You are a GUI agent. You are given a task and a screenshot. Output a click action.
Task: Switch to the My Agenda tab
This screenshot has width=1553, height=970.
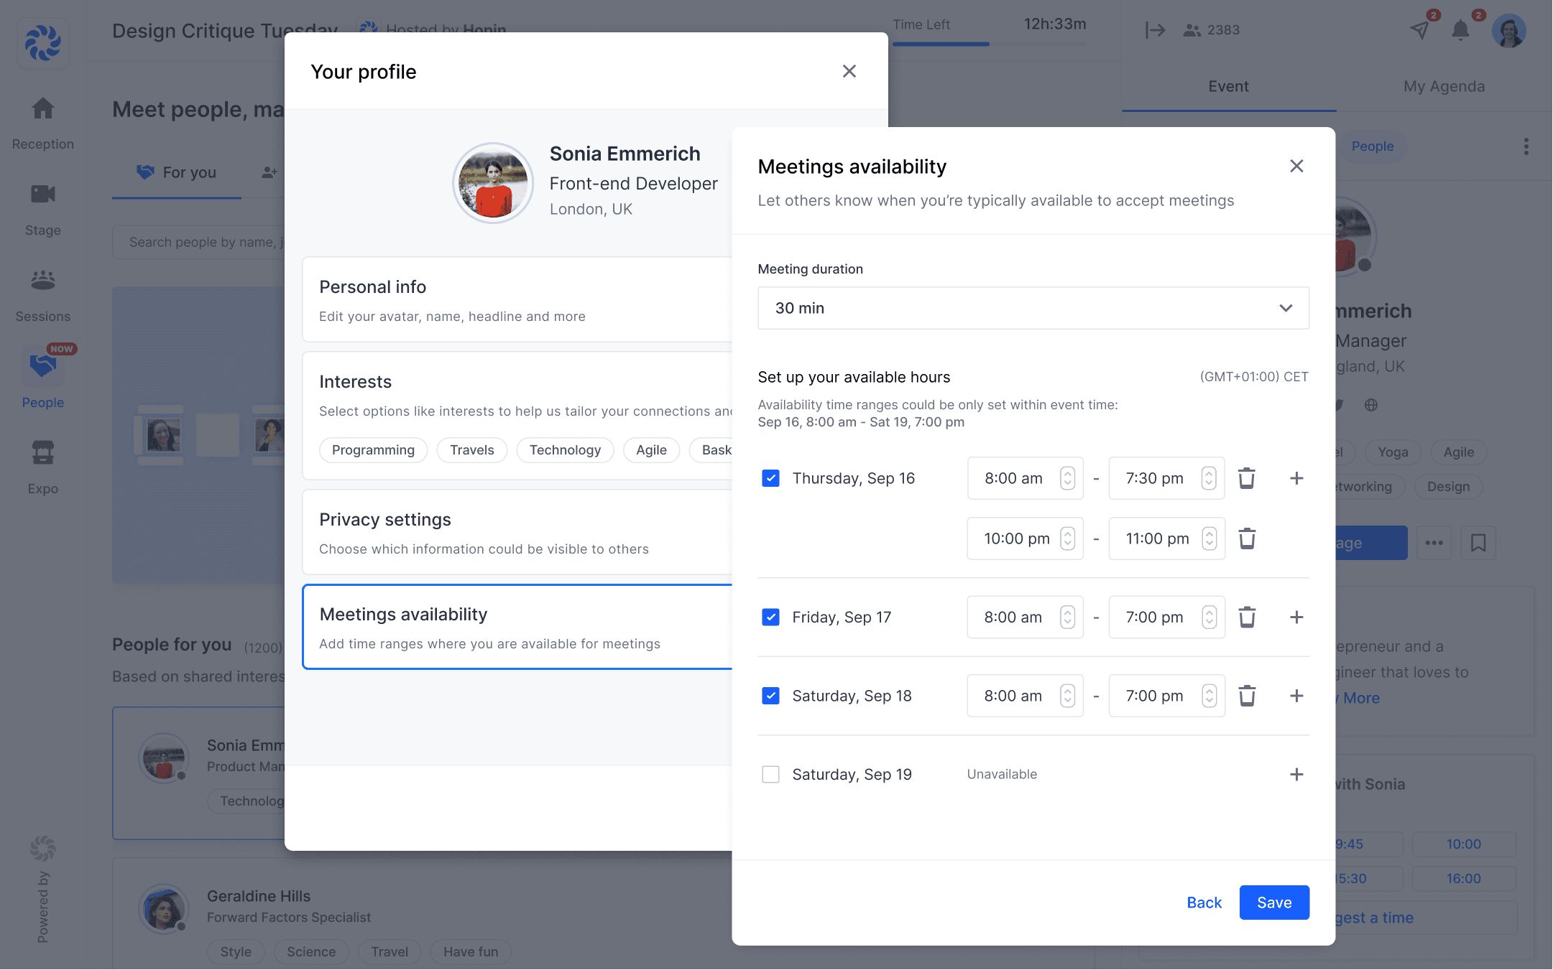tap(1444, 86)
